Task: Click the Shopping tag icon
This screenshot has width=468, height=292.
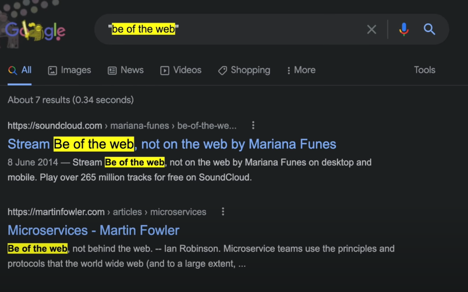Action: click(x=222, y=70)
